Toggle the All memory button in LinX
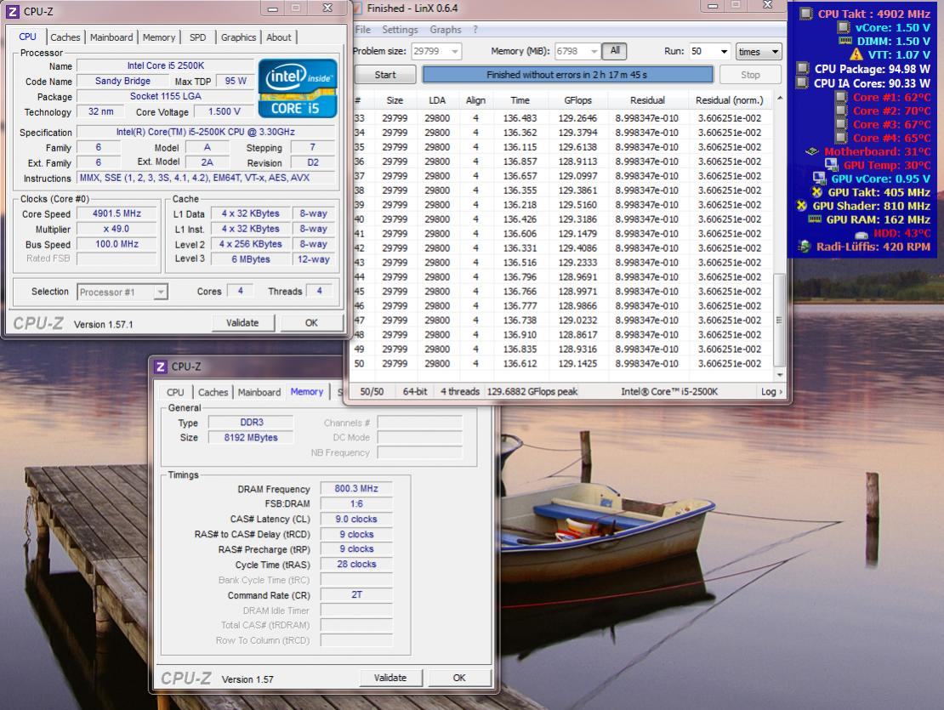 pos(615,50)
